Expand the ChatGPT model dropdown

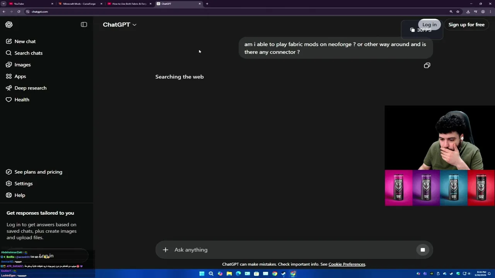[119, 25]
